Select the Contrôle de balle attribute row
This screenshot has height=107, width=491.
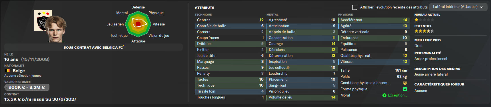click(x=230, y=26)
